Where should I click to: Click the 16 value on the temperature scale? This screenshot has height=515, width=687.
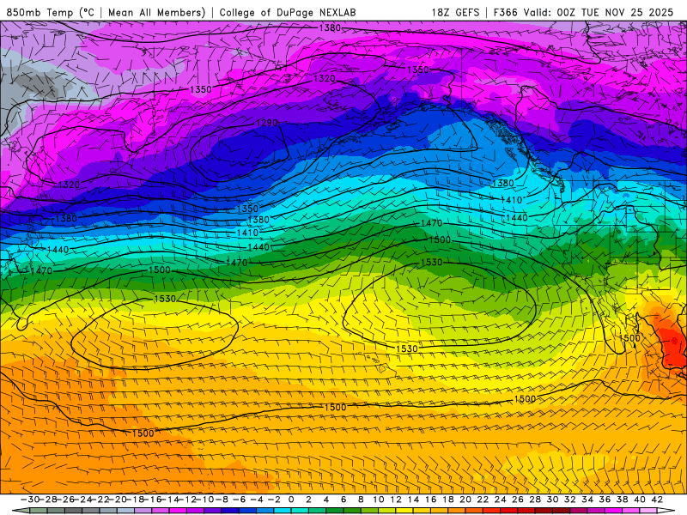(431, 500)
